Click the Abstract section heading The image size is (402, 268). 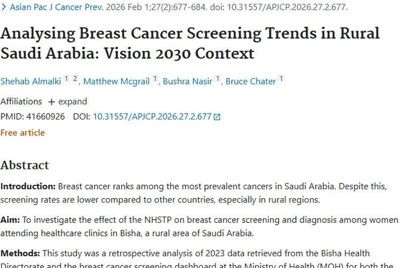[25, 165]
